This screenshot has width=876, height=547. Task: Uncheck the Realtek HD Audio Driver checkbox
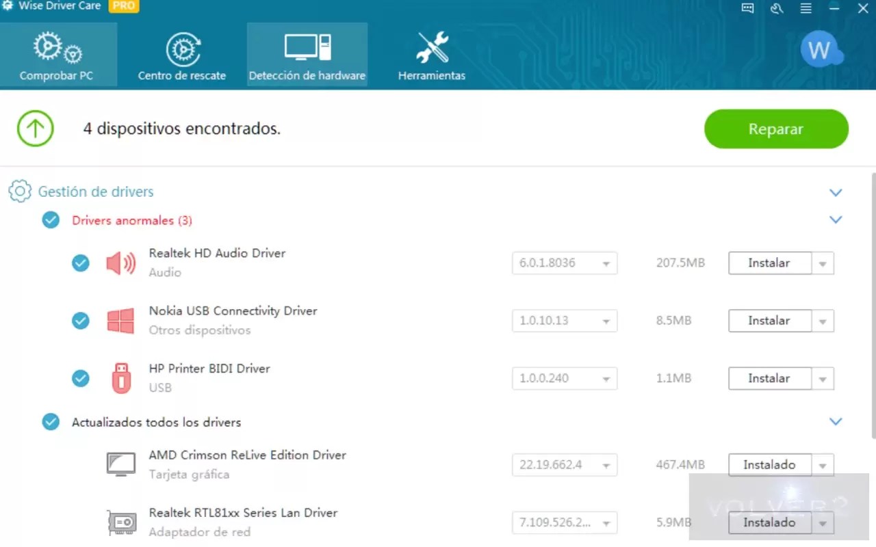pos(81,263)
